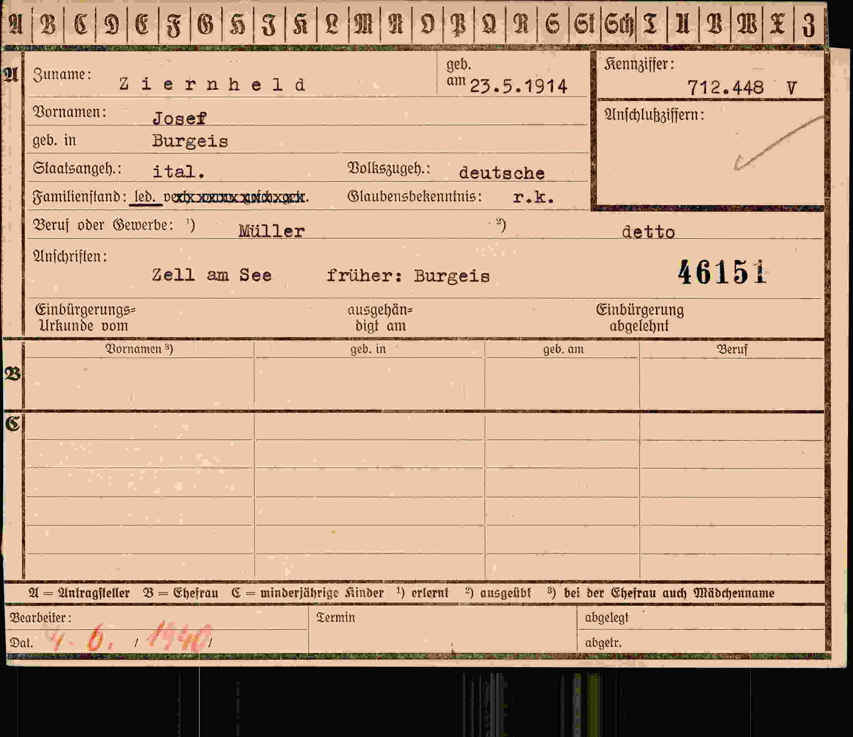Select the religion value "r.k."

pyautogui.click(x=533, y=197)
